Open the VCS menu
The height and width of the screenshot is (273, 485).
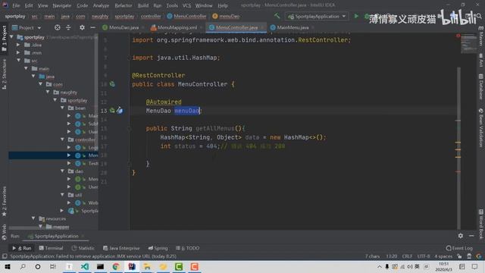tap(186, 5)
